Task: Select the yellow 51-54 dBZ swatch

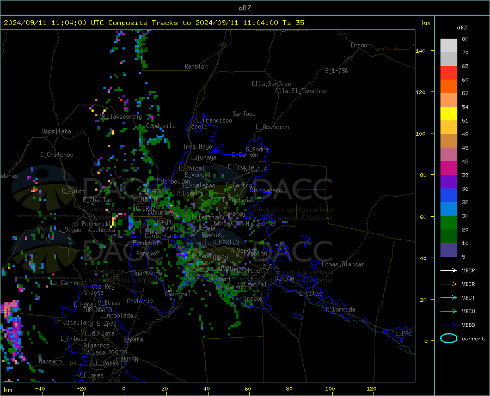Action: click(449, 114)
